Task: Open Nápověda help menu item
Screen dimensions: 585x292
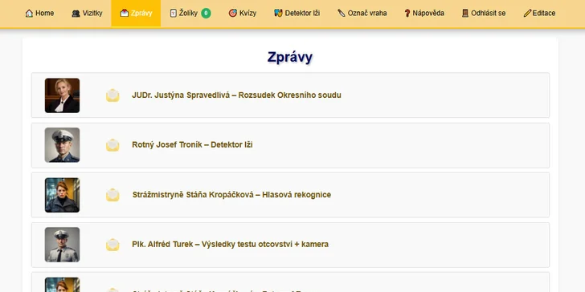Action: [x=424, y=14]
